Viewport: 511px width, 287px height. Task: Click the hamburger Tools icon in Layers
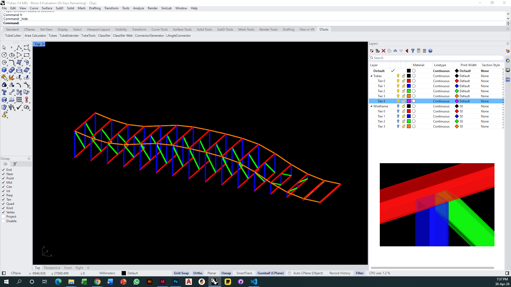coord(425,51)
